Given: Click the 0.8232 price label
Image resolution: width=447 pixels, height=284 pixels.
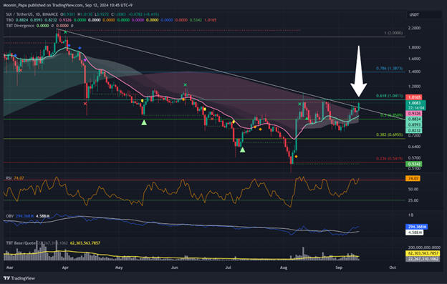Looking at the screenshot, I should (414, 130).
